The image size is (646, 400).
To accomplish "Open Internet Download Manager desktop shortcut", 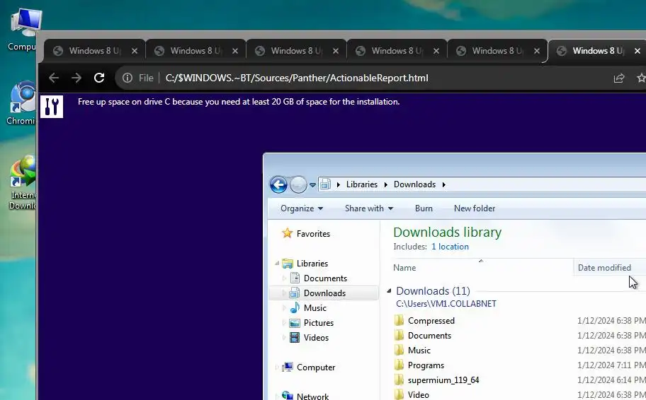I will click(x=22, y=182).
